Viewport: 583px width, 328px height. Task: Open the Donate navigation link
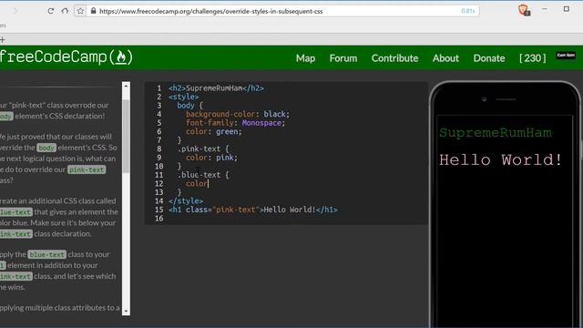489,58
